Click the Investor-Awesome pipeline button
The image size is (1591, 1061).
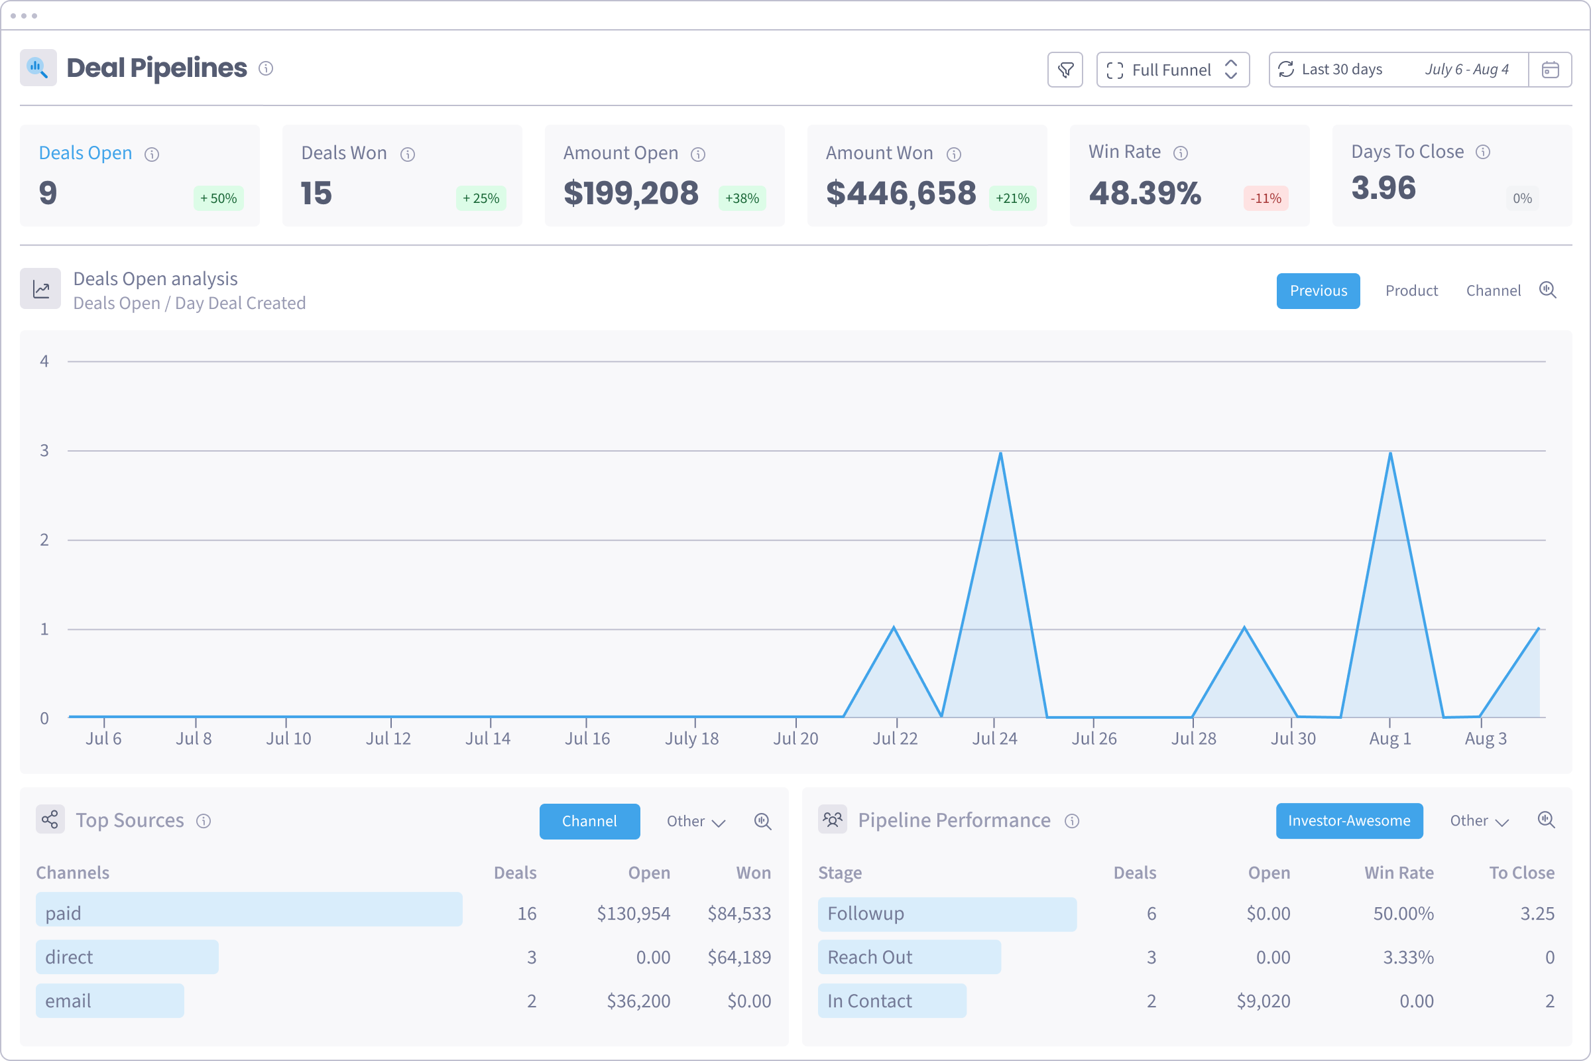[1349, 821]
